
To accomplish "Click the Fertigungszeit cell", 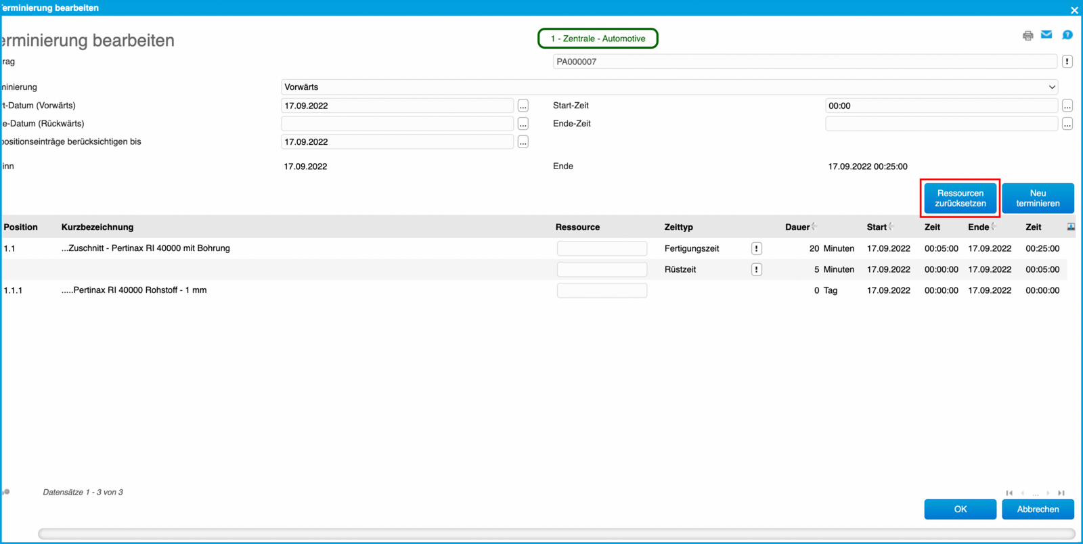I will [x=692, y=248].
